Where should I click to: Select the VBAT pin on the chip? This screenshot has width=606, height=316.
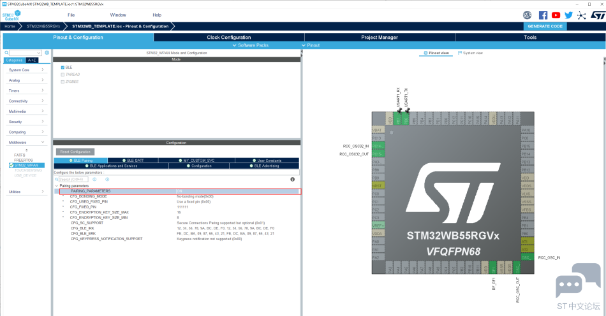tap(378, 130)
